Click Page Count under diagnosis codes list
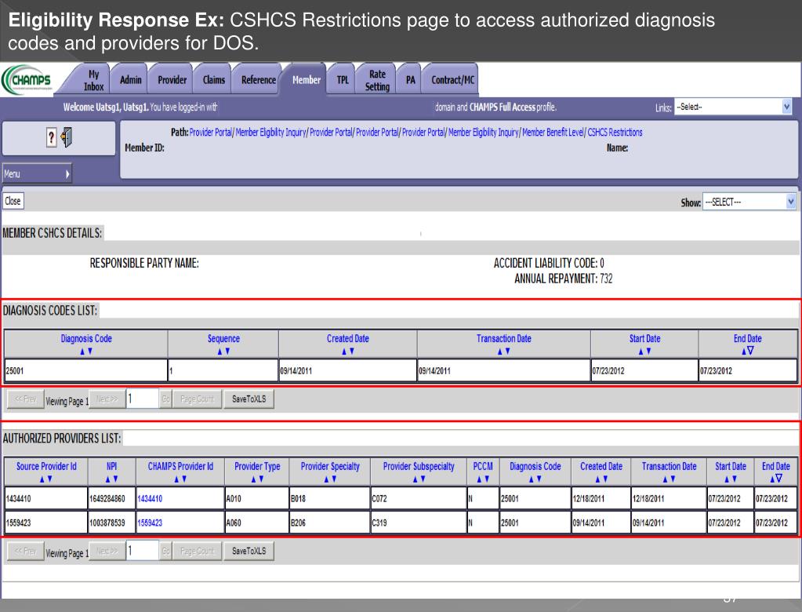Image resolution: width=802 pixels, height=612 pixels. [x=197, y=399]
